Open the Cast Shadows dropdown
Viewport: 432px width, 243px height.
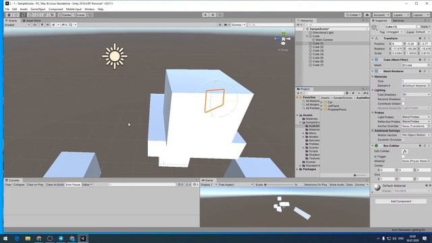416,94
